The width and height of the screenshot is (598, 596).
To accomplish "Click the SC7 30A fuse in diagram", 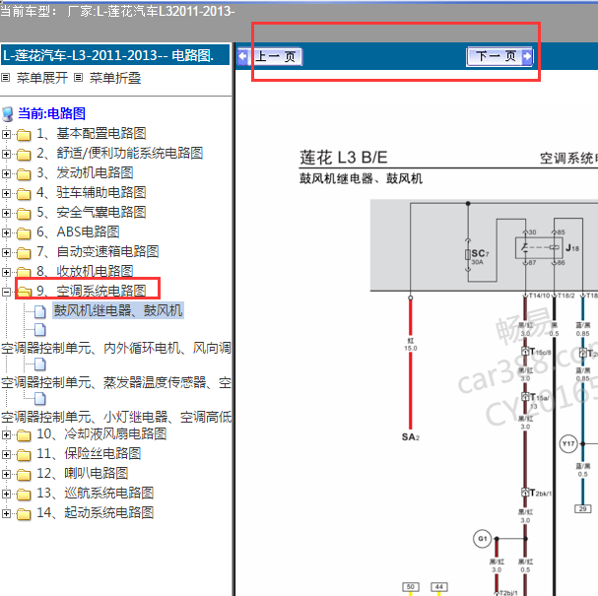I will point(468,255).
